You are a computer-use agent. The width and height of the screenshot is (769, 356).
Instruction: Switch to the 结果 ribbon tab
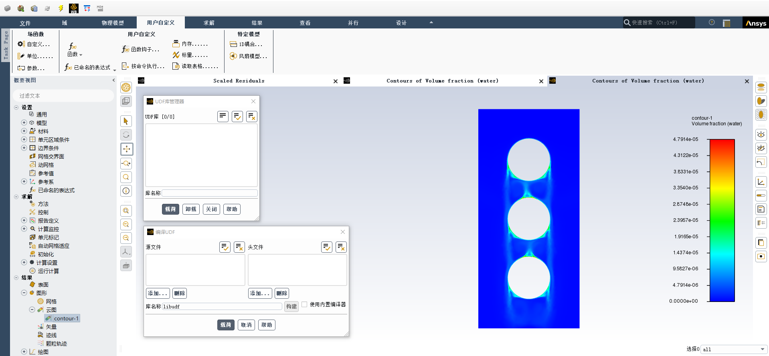click(x=257, y=23)
